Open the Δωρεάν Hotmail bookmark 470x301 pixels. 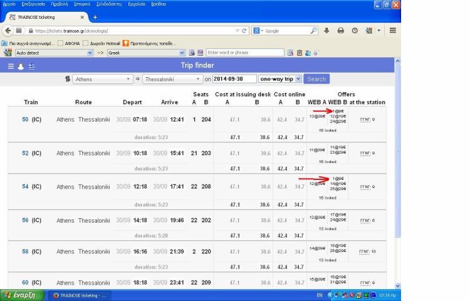[102, 43]
